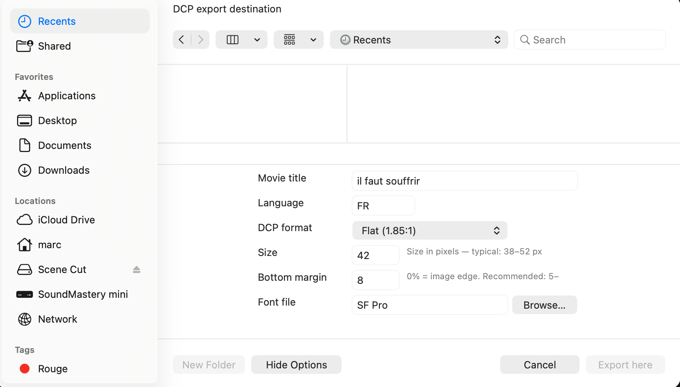Select the Shared section in sidebar
The image size is (680, 387).
54,46
